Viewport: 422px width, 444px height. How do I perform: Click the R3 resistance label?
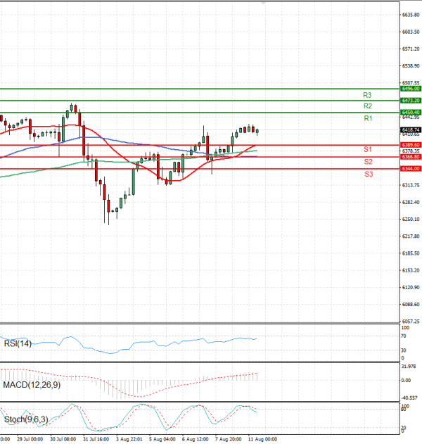coord(367,94)
